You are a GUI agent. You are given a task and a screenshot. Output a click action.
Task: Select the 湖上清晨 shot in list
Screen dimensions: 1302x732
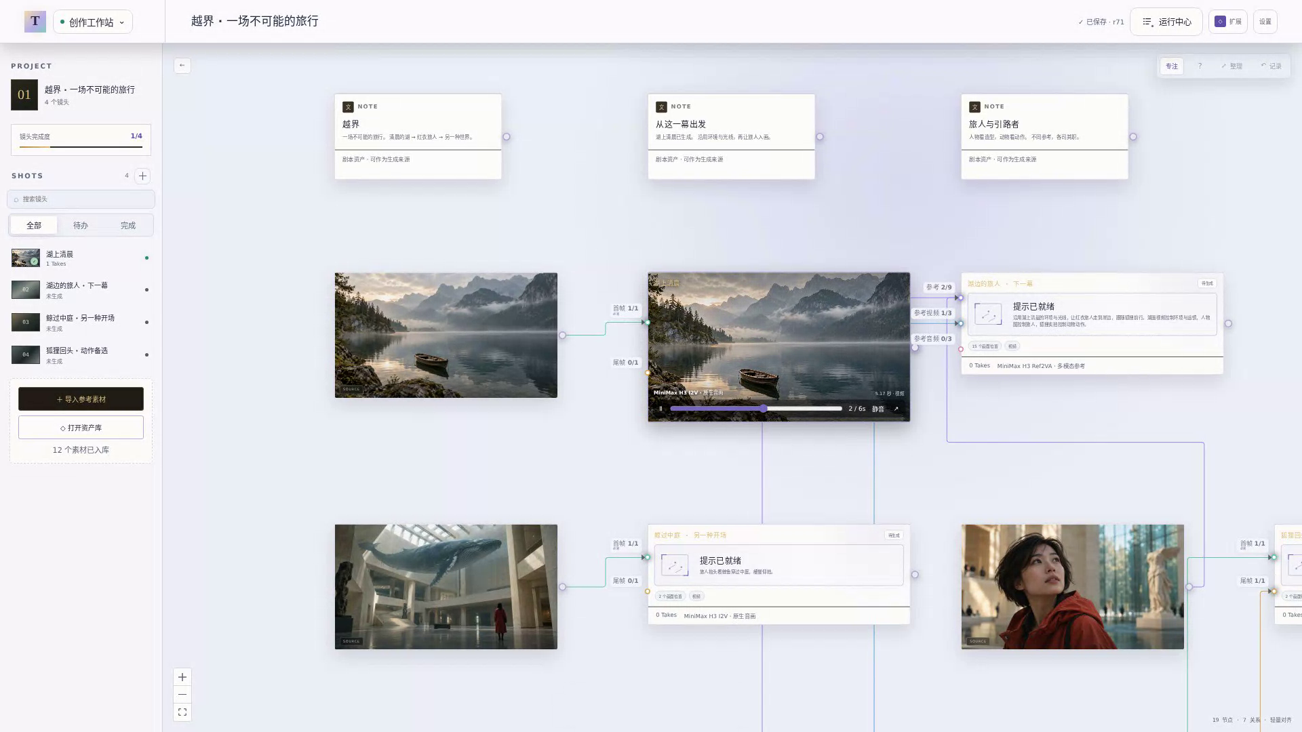(81, 258)
